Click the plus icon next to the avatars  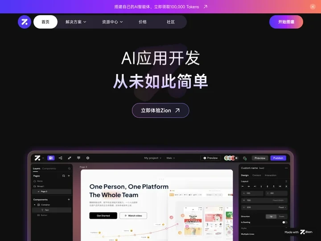coord(236,158)
